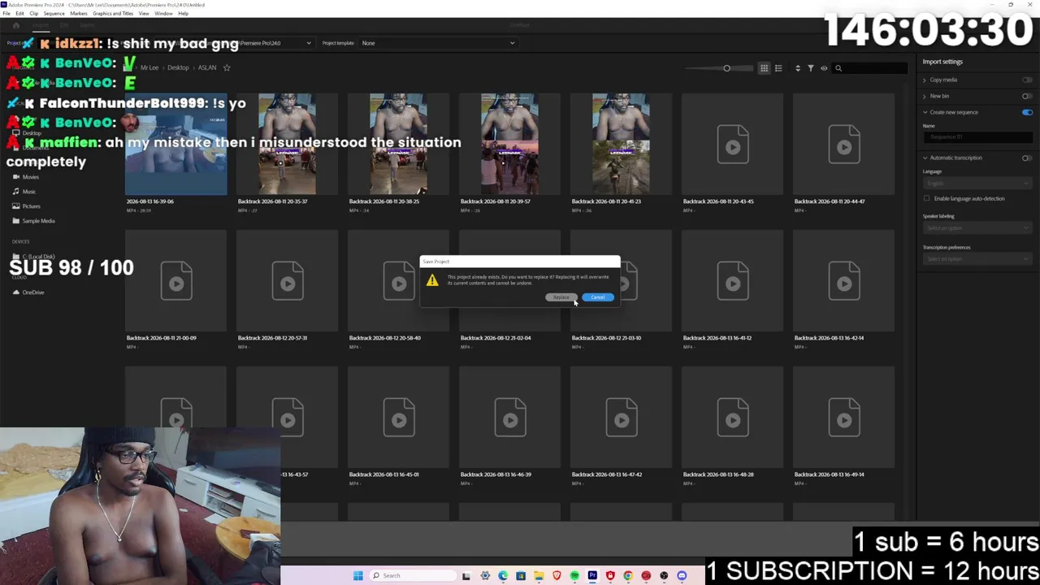
Task: Open the sort order options
Action: [x=798, y=68]
